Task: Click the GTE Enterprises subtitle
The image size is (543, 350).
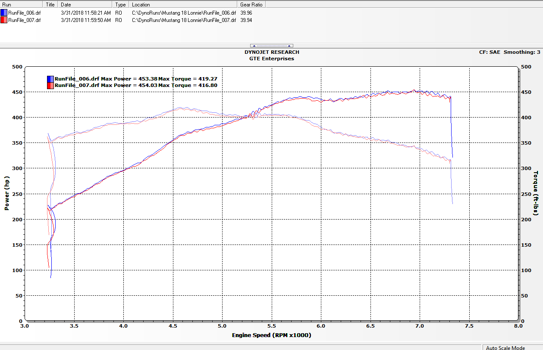Action: click(272, 59)
